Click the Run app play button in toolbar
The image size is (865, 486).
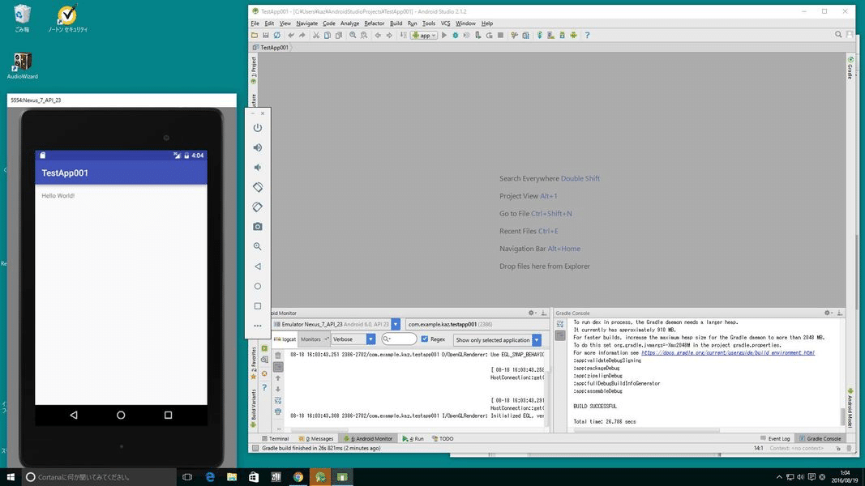point(444,36)
